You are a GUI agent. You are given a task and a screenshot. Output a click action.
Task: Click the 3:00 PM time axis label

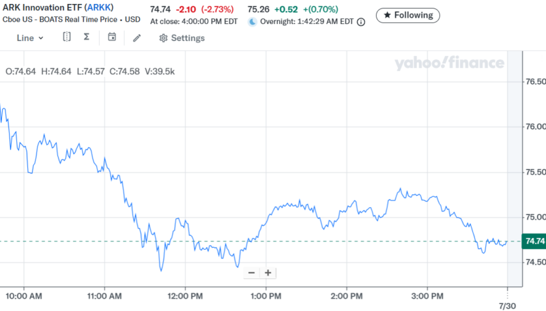tap(427, 297)
